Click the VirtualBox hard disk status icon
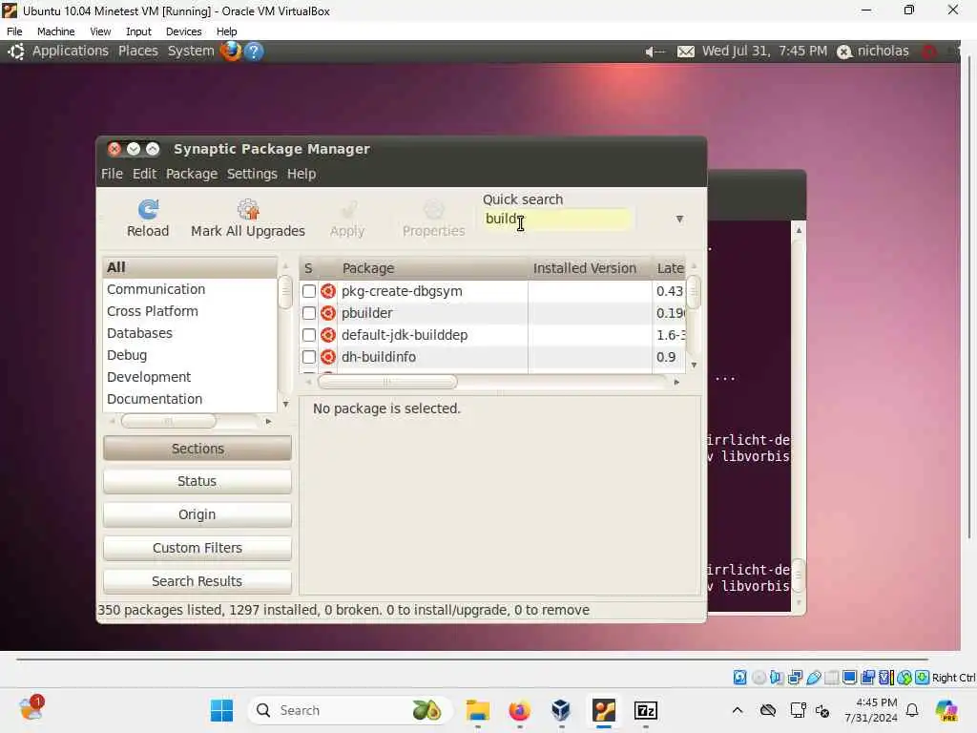 point(739,678)
